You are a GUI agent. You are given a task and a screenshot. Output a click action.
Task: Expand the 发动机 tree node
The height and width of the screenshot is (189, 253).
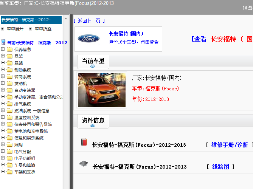(x=3, y=83)
